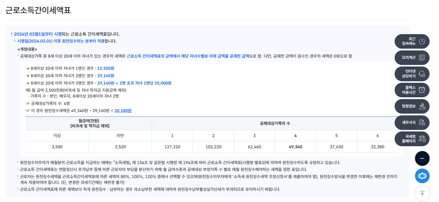Click the family count column header 6

point(378,136)
